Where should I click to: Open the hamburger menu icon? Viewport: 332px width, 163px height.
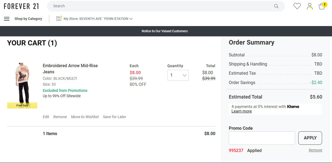7,19
